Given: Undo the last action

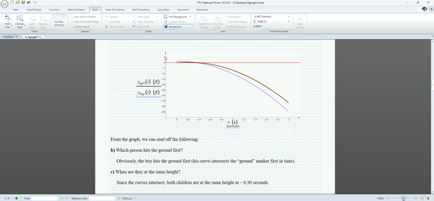Looking at the screenshot, I should pos(29,2).
